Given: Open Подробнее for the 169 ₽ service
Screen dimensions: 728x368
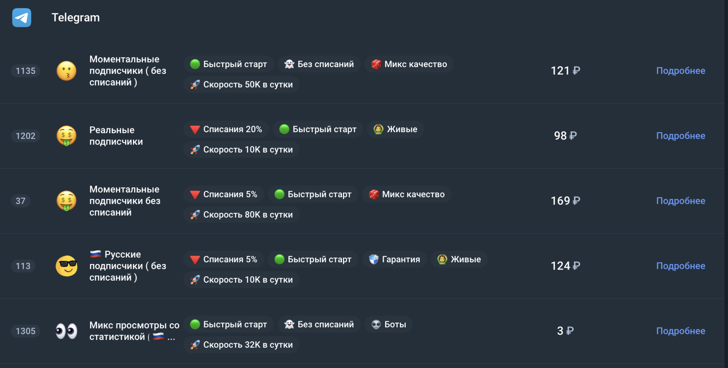Looking at the screenshot, I should (x=680, y=201).
